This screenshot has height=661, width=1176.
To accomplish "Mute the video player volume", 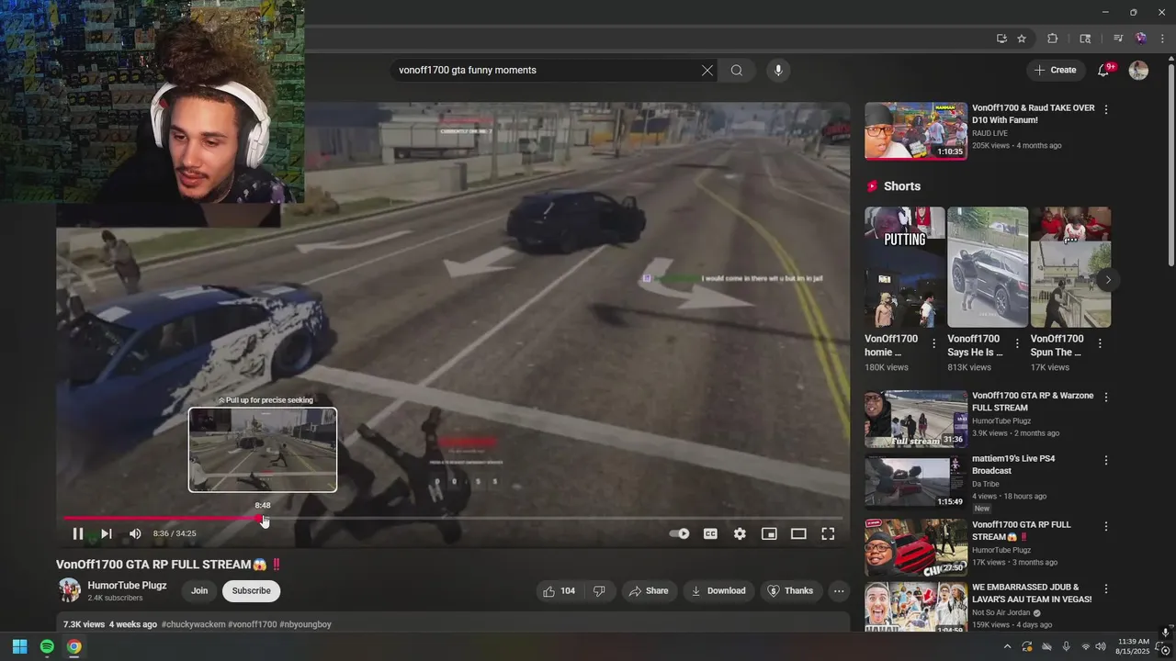I will pyautogui.click(x=135, y=533).
